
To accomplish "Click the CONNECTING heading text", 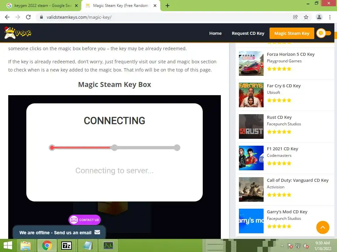I will (x=114, y=121).
